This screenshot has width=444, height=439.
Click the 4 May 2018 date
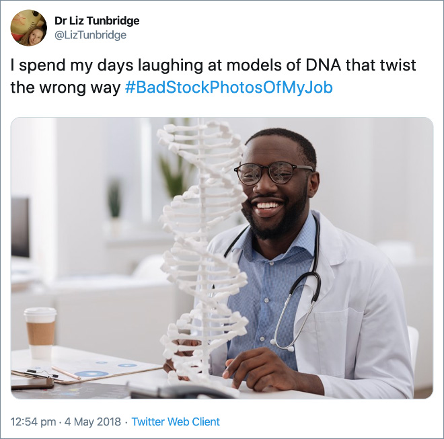(x=93, y=422)
